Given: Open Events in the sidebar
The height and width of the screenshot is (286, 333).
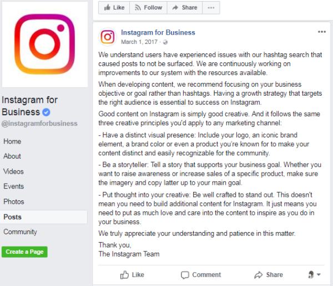Looking at the screenshot, I should click(x=13, y=187).
